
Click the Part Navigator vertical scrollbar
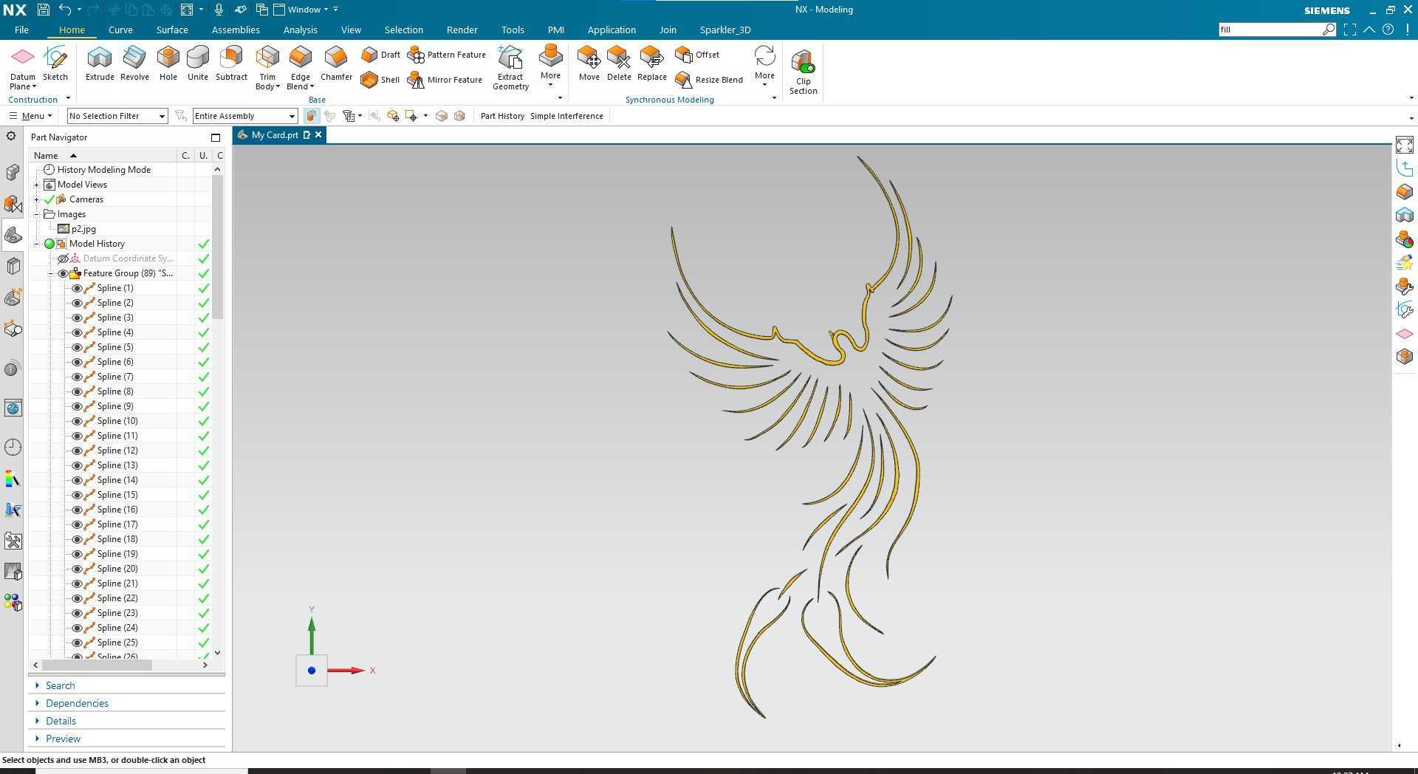[x=217, y=247]
